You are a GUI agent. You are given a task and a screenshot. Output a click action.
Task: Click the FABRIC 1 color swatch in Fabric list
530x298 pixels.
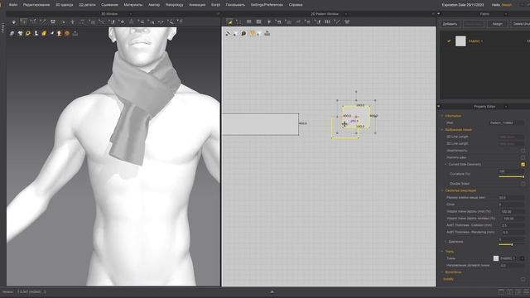[x=460, y=41]
